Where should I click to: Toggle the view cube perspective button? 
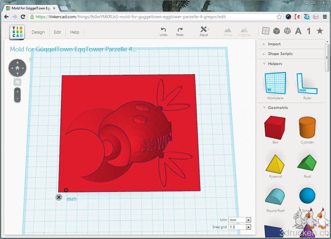17,82
